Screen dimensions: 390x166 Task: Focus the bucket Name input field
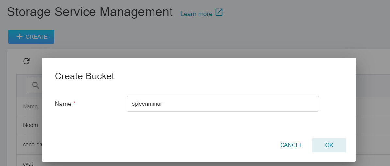coord(222,104)
